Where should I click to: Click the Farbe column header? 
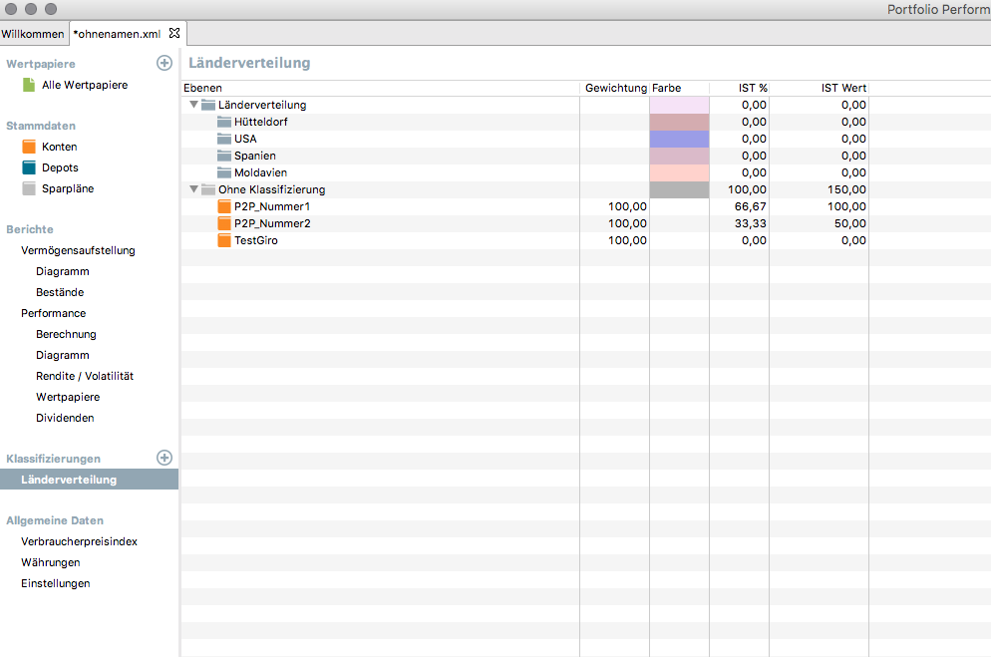(x=679, y=88)
